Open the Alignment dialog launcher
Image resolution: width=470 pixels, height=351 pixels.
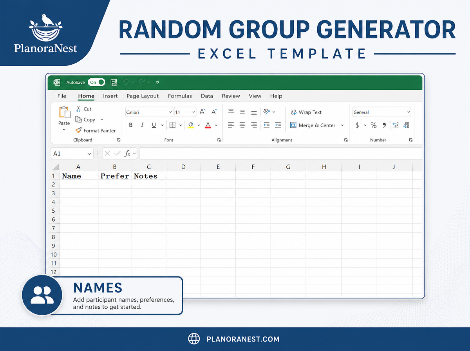pyautogui.click(x=346, y=140)
